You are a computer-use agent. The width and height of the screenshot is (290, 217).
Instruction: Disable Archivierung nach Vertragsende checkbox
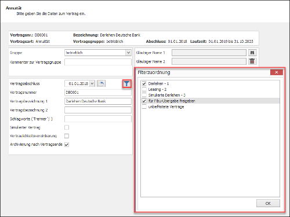[x=67, y=145]
